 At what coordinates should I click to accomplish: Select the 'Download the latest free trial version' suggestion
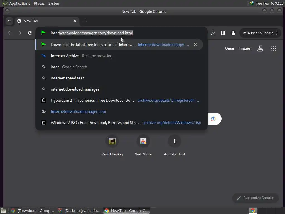pyautogui.click(x=119, y=45)
